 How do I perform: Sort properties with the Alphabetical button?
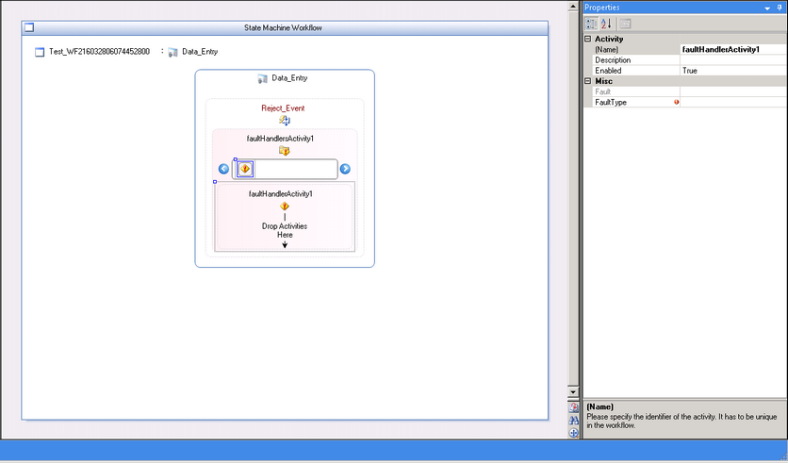pyautogui.click(x=606, y=24)
